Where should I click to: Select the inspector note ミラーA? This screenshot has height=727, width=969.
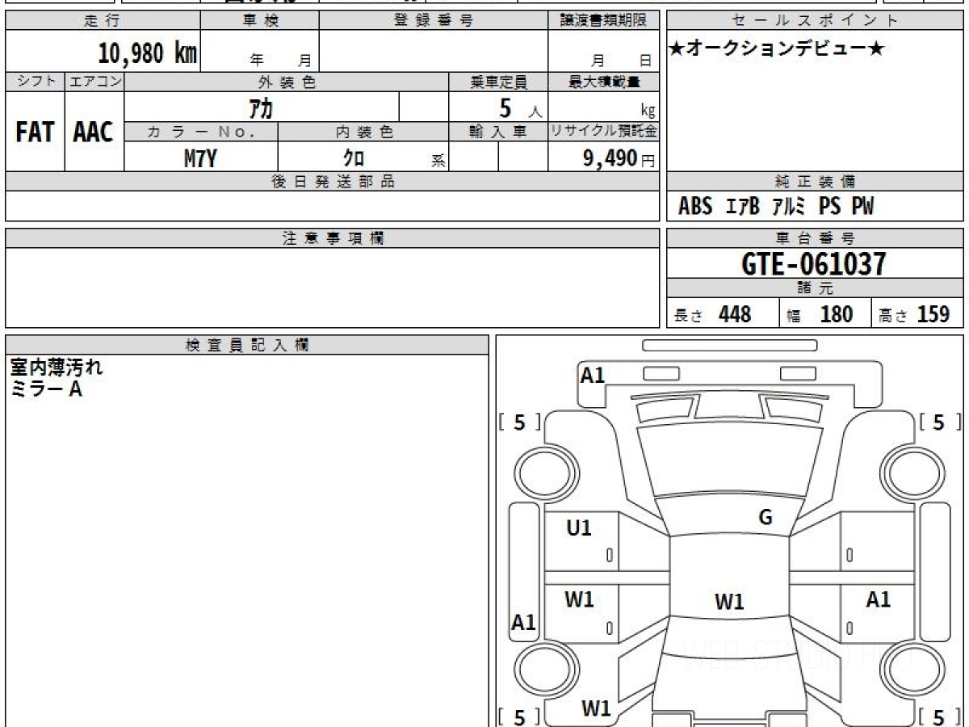click(47, 389)
